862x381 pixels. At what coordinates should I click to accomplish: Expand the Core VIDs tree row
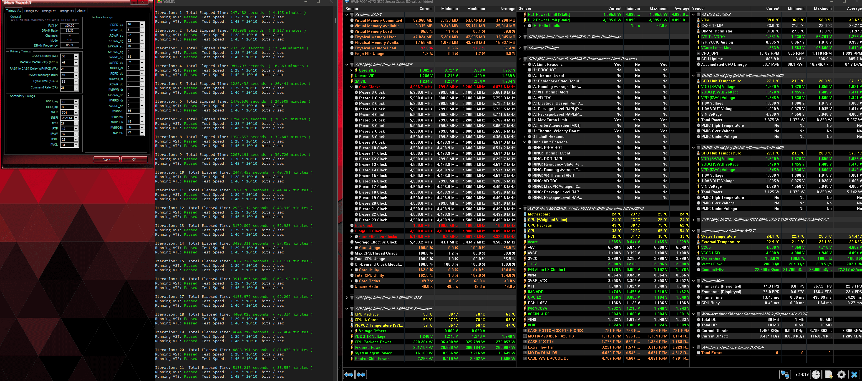351,70
